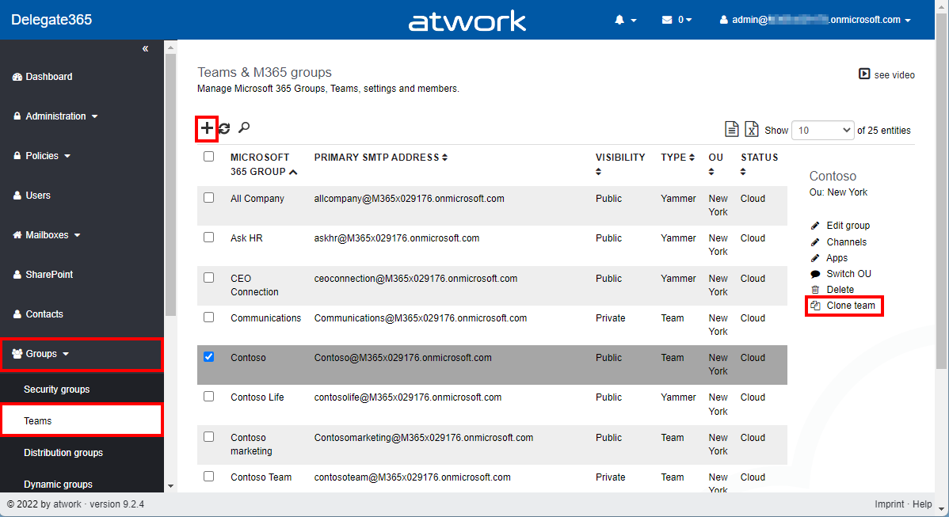Image resolution: width=949 pixels, height=517 pixels.
Task: Go to Dashboard in sidebar
Action: [x=48, y=77]
